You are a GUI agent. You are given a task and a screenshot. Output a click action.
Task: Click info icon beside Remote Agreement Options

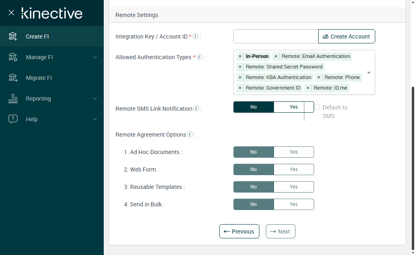[190, 135]
